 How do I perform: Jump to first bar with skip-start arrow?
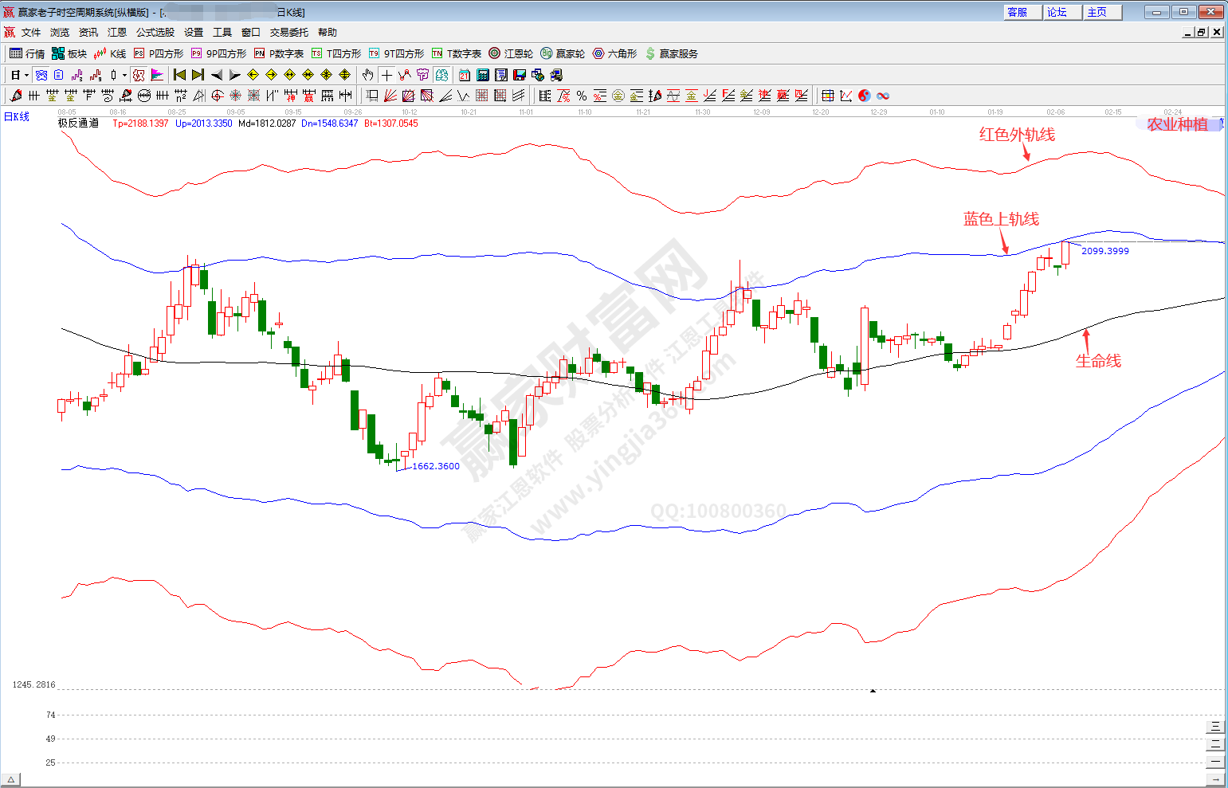[x=179, y=75]
